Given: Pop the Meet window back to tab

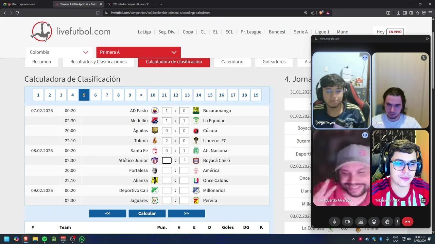Looking at the screenshot, I should (x=427, y=39).
